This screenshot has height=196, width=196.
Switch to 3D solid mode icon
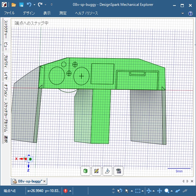point(85,171)
